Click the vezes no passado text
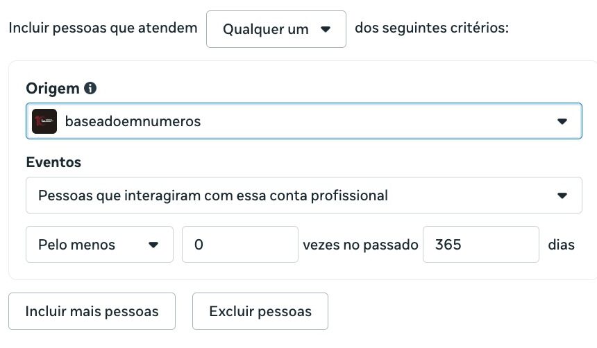 click(360, 245)
